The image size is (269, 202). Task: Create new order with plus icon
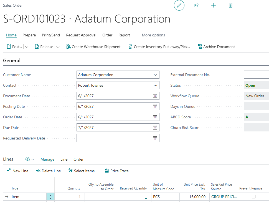coord(214,5)
